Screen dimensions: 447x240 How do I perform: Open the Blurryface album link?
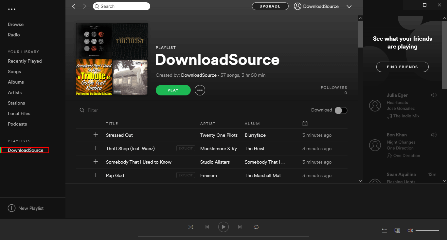coord(255,135)
